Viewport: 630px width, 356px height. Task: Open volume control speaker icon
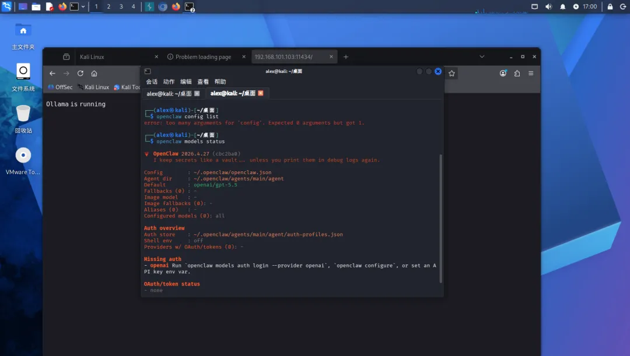548,7
